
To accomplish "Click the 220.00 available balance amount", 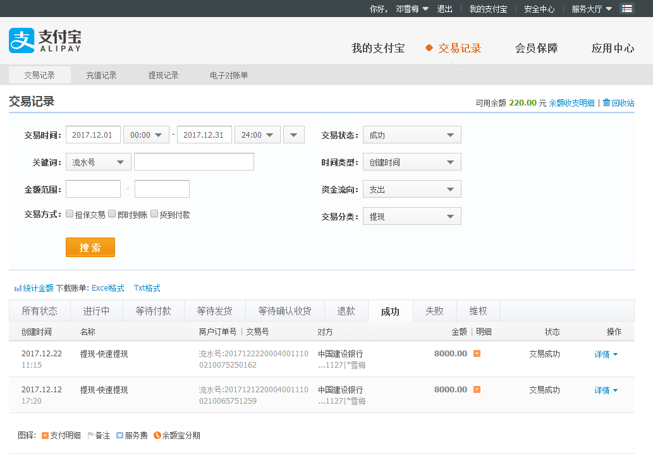I will tap(523, 103).
